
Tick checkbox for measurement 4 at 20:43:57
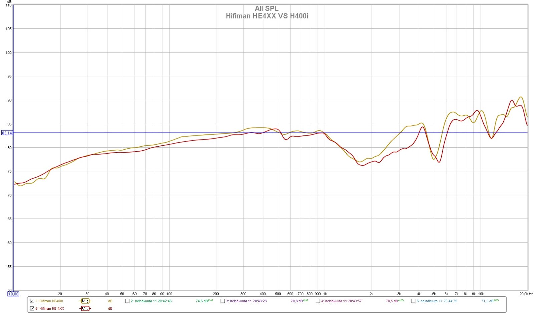(x=318, y=301)
